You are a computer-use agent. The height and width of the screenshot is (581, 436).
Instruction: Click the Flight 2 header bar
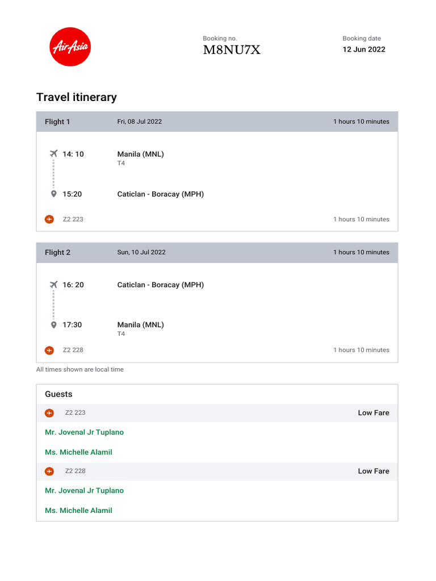[217, 252]
